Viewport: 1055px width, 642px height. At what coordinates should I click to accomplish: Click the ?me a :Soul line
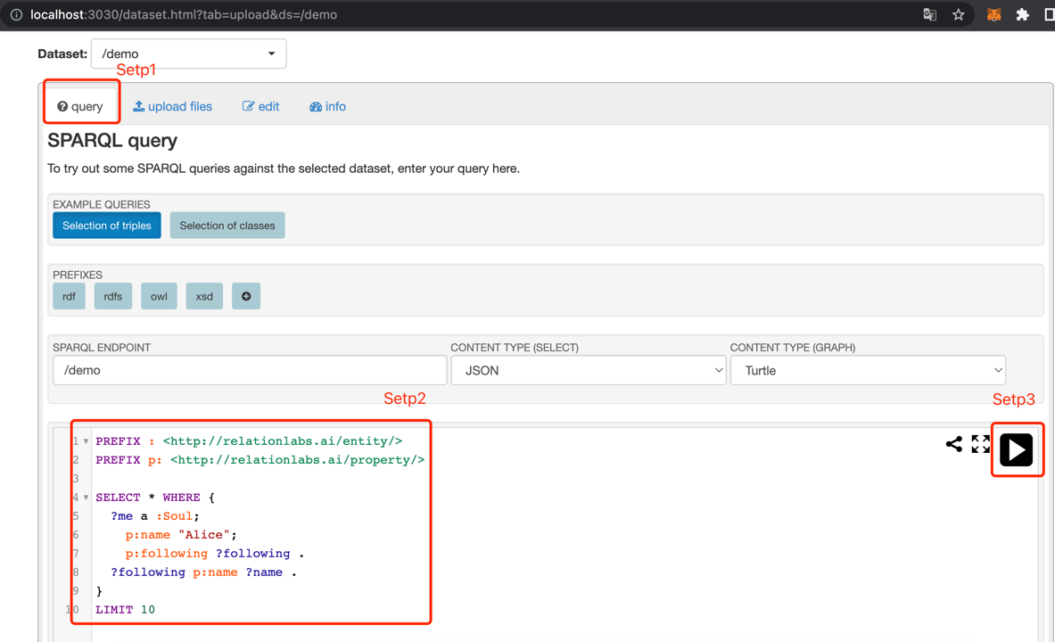pyautogui.click(x=155, y=516)
